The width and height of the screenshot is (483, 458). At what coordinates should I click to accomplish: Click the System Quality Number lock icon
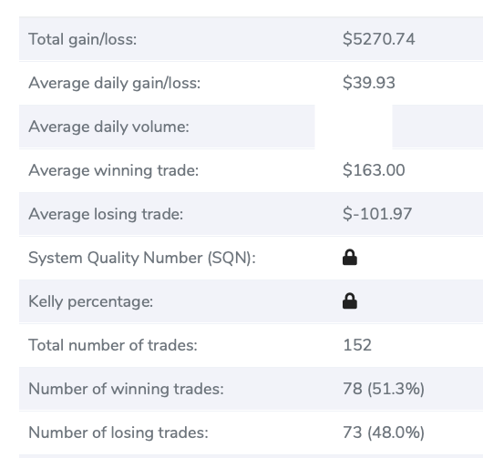350,258
